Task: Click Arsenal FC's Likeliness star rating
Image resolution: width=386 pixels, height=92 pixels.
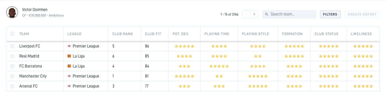Action: (363, 86)
